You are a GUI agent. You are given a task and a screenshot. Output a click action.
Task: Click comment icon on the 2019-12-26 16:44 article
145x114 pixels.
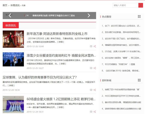click(91, 46)
